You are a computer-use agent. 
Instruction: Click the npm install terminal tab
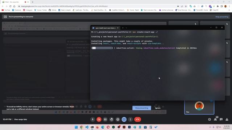coord(105,28)
